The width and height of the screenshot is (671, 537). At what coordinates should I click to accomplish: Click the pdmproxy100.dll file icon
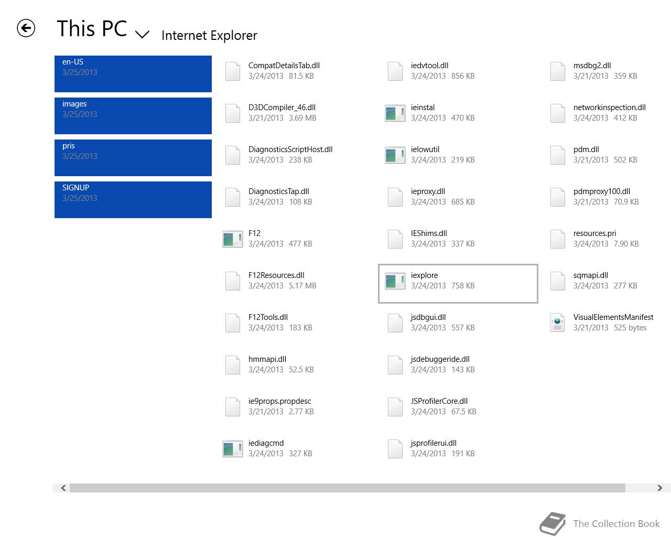coord(558,197)
